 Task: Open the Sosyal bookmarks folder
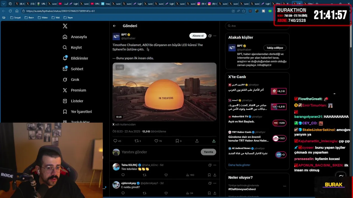tap(15, 18)
